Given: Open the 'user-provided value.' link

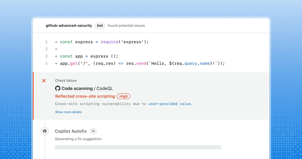Looking at the screenshot, I should point(170,104).
